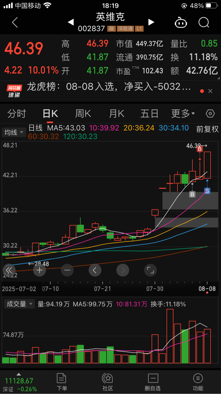Tap the green 120:30.23 MA label

(80, 136)
